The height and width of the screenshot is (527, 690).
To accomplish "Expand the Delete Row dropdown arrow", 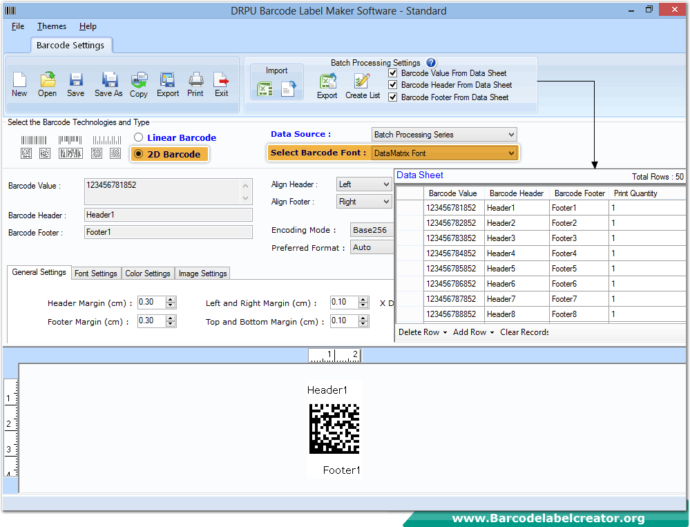I will click(445, 332).
